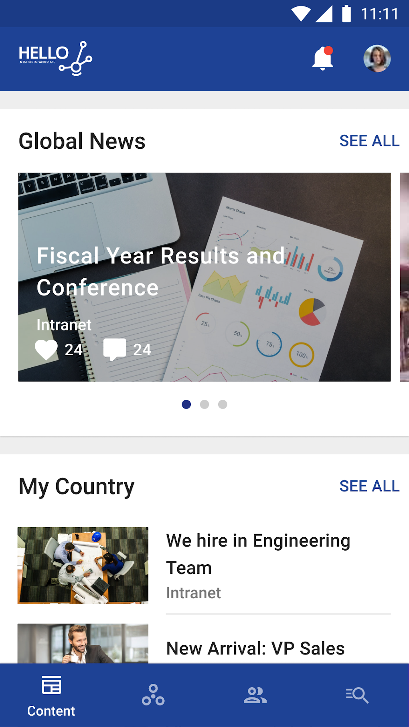Open "We hire in Engineering Team" article
The width and height of the screenshot is (409, 727).
(x=258, y=554)
